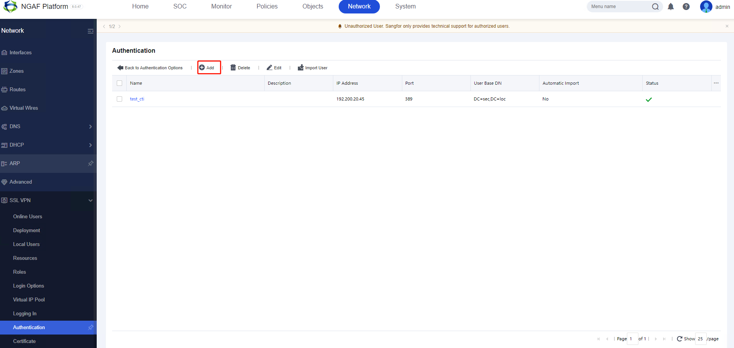
Task: Click the search magnifier icon
Action: pyautogui.click(x=655, y=7)
